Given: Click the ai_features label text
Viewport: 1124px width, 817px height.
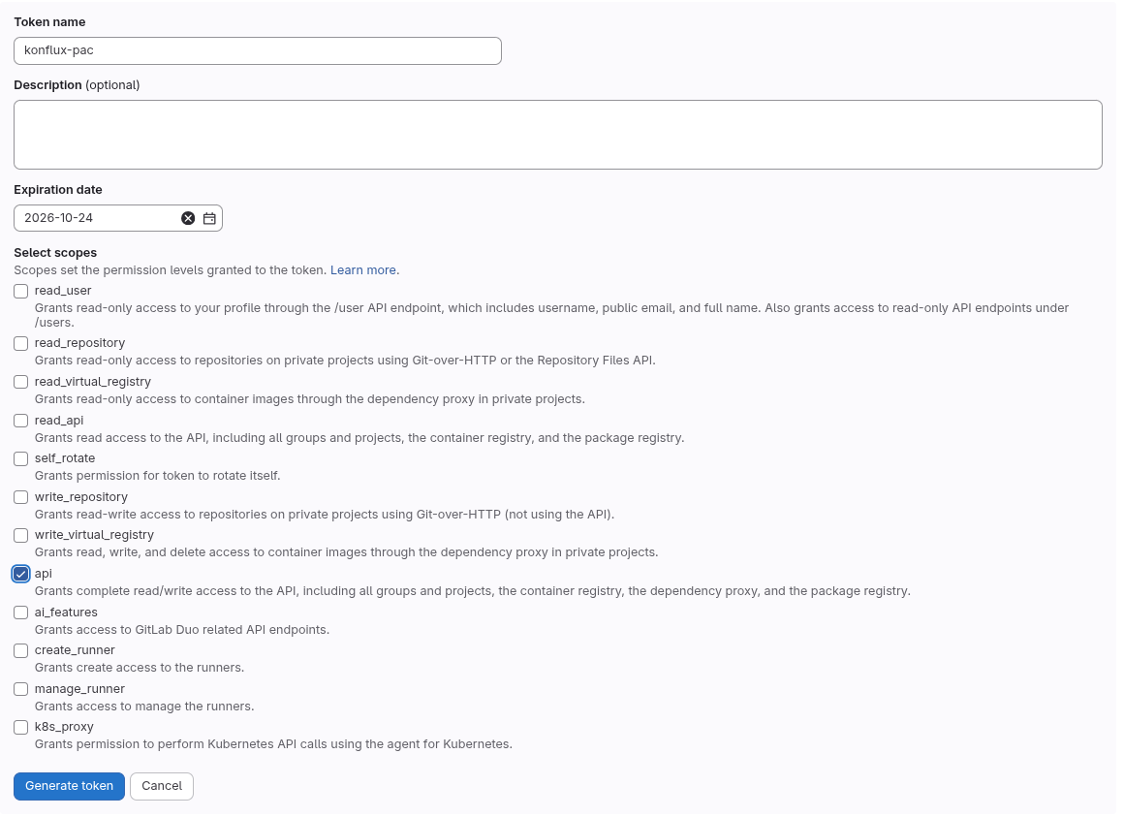Looking at the screenshot, I should 66,613.
